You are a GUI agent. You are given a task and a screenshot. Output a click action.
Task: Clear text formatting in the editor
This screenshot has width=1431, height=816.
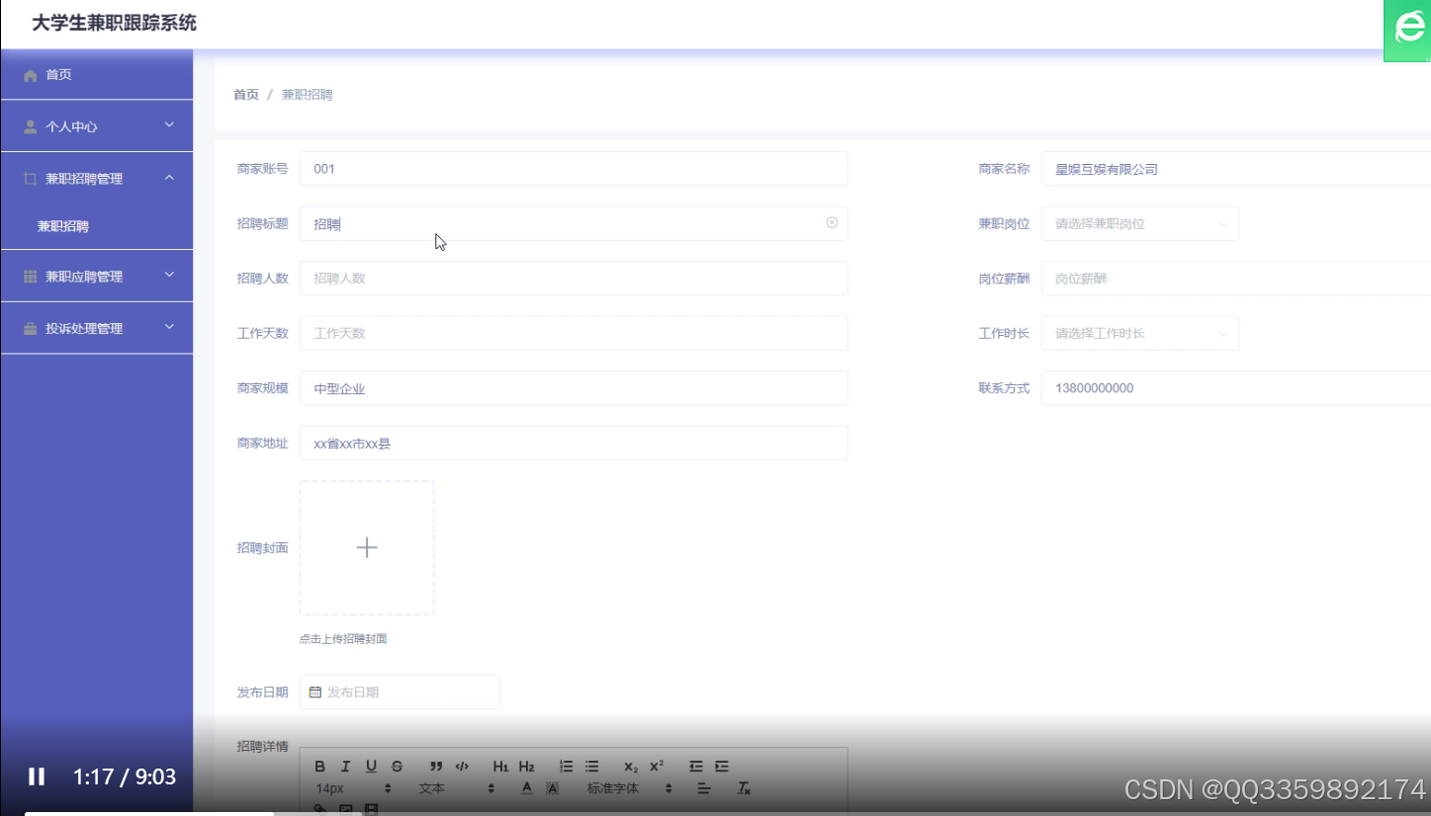click(745, 788)
